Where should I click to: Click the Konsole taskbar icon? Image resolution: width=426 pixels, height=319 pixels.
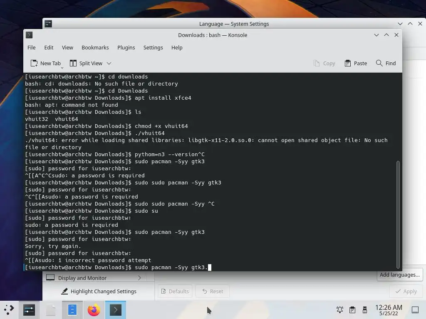pyautogui.click(x=116, y=310)
